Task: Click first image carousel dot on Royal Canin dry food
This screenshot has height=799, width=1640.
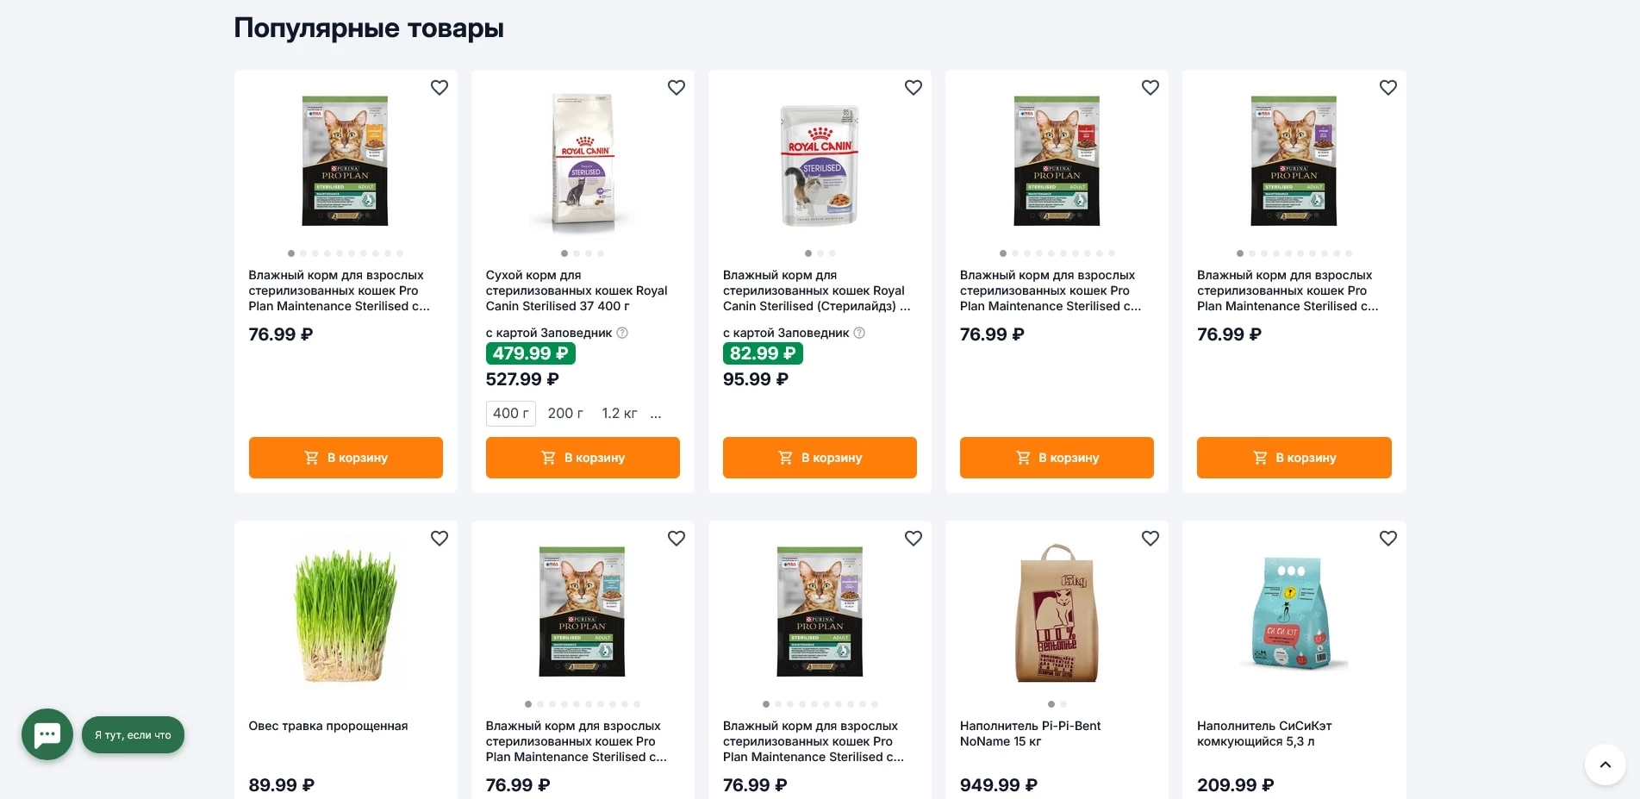Action: click(564, 253)
